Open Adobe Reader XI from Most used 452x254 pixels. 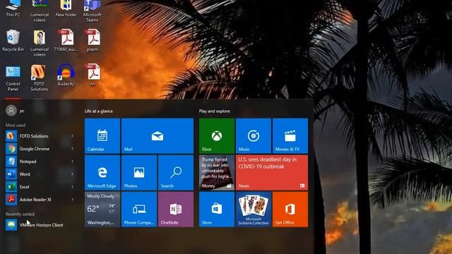coord(36,199)
